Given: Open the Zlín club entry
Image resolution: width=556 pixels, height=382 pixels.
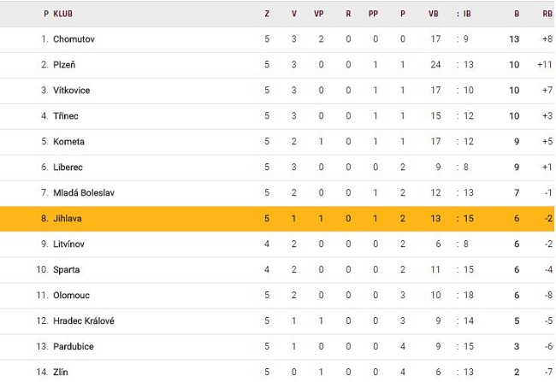Looking at the screenshot, I should pyautogui.click(x=61, y=372).
